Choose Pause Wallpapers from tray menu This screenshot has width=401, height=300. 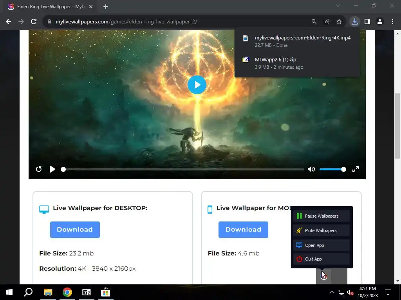322,216
